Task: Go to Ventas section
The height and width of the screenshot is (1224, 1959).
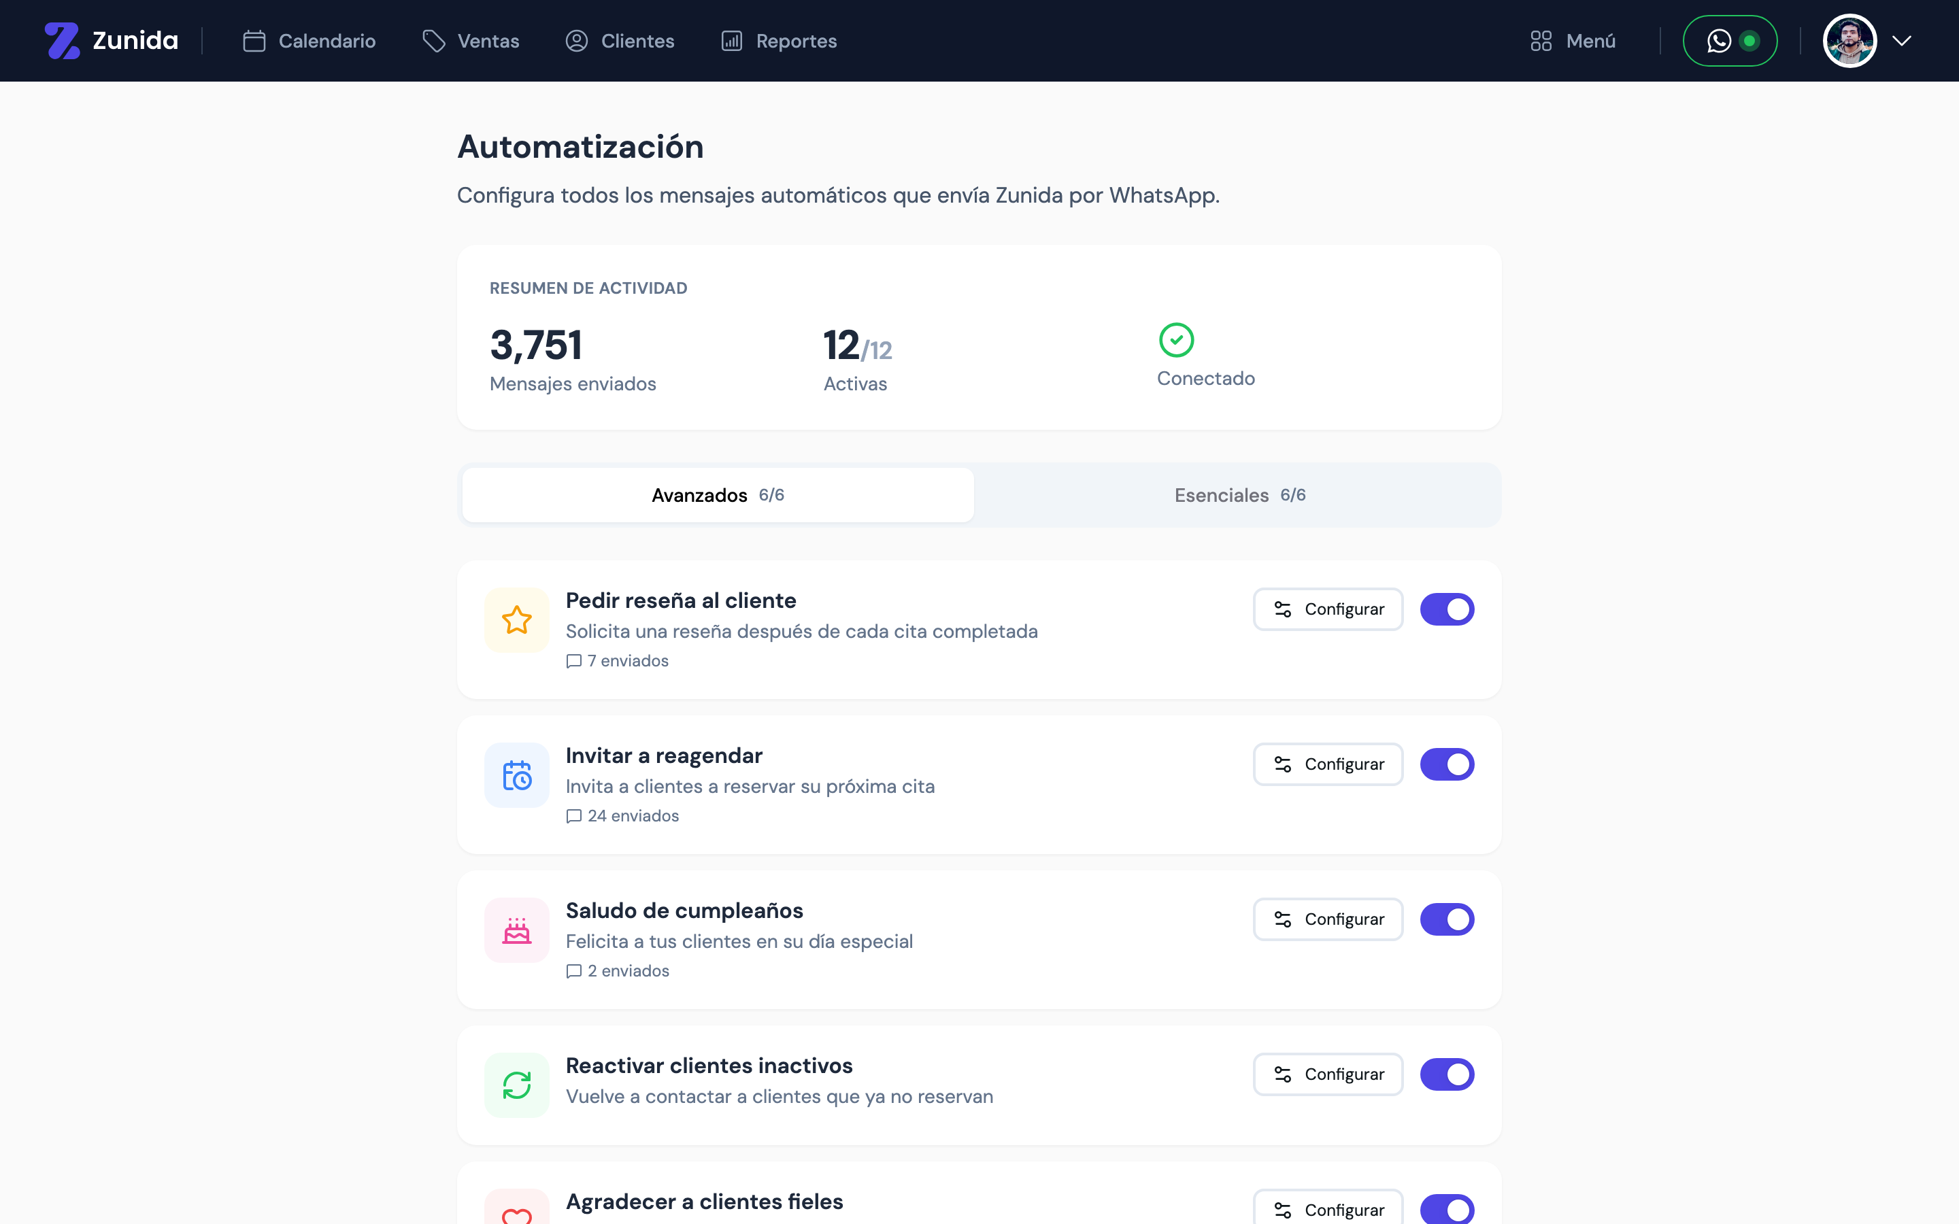Action: (471, 41)
